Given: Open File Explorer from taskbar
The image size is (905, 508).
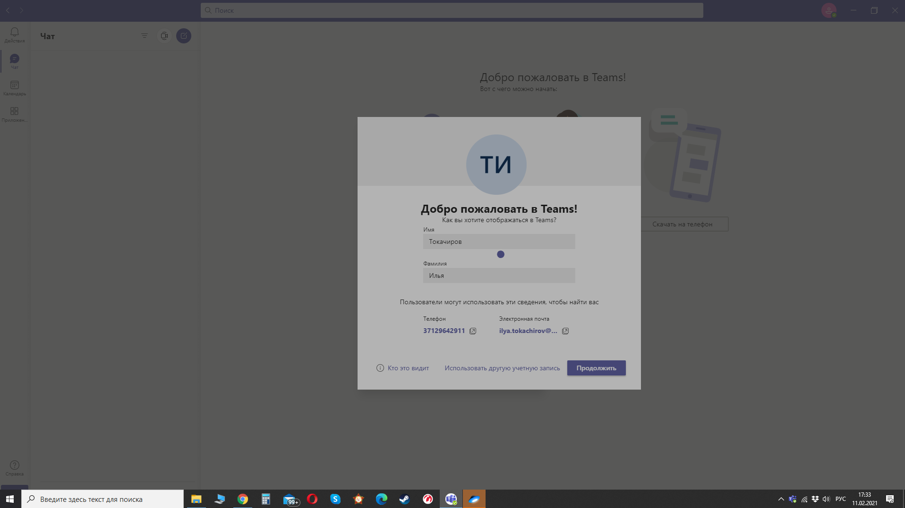Looking at the screenshot, I should [196, 499].
